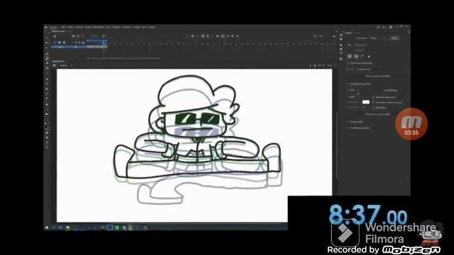Image resolution: width=454 pixels, height=255 pixels.
Task: Click the green circular icon in the taskbar
Action: pos(117,227)
